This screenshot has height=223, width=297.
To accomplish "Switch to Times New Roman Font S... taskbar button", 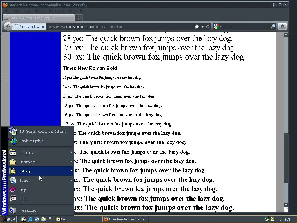I will point(125,219).
